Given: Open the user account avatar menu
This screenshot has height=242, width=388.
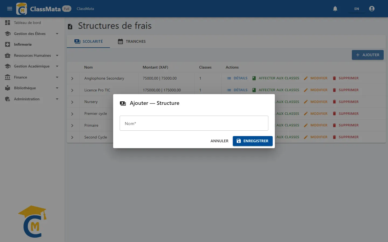Looking at the screenshot, I should pyautogui.click(x=372, y=9).
